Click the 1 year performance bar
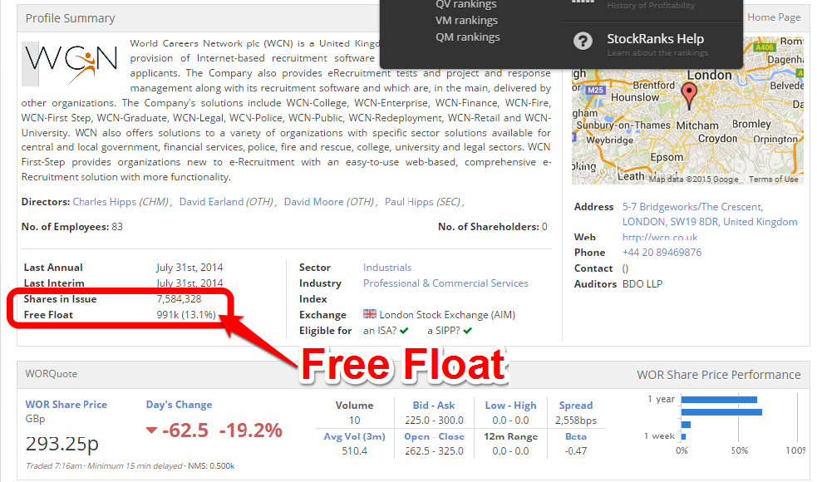817x482 pixels. click(x=719, y=400)
